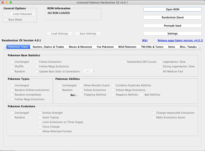
Task: Check Make Evolutions Easier
Action: (154, 118)
